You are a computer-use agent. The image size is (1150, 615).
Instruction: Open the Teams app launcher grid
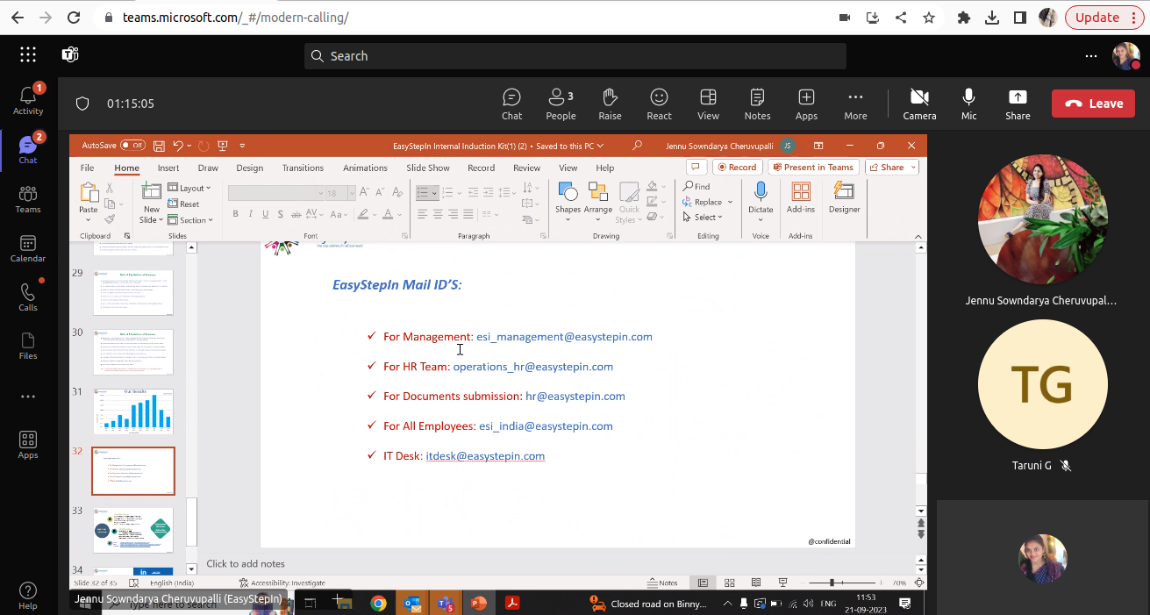click(28, 55)
